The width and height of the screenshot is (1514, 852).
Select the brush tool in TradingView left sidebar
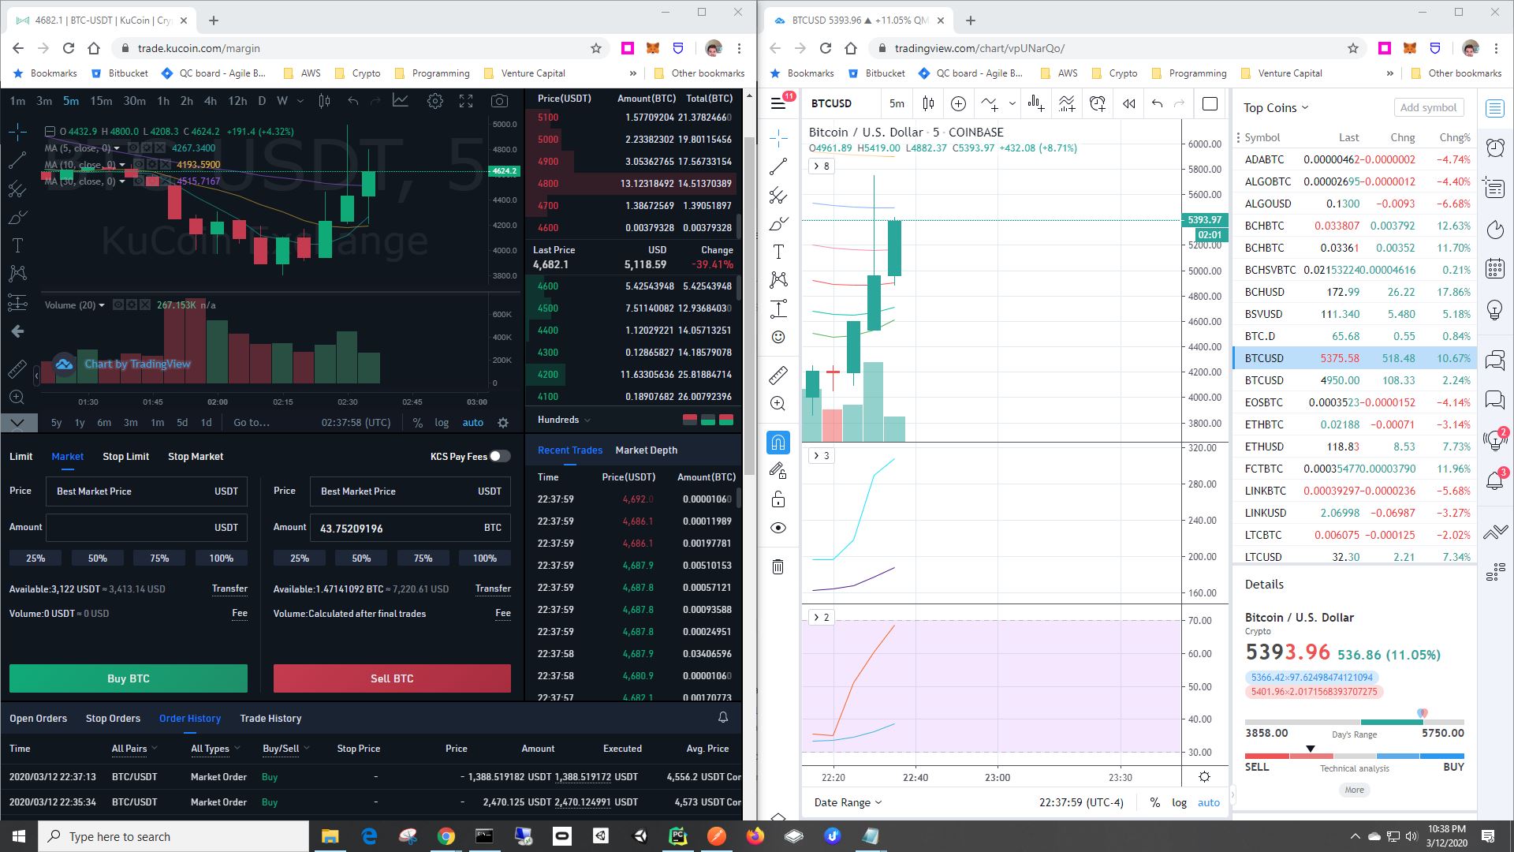778,224
